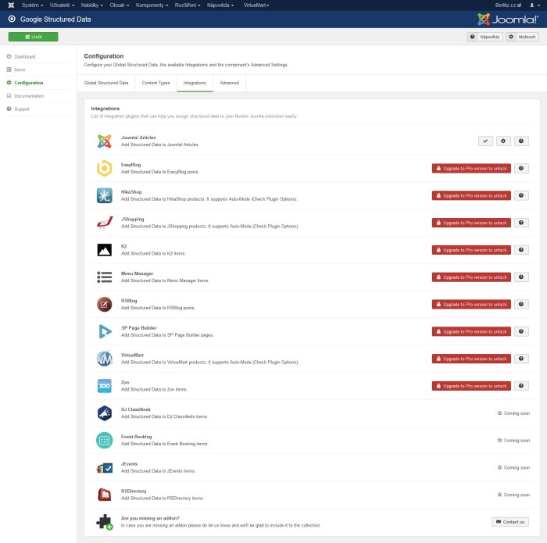Click the Event Booking calendar icon
The image size is (547, 543).
(104, 441)
